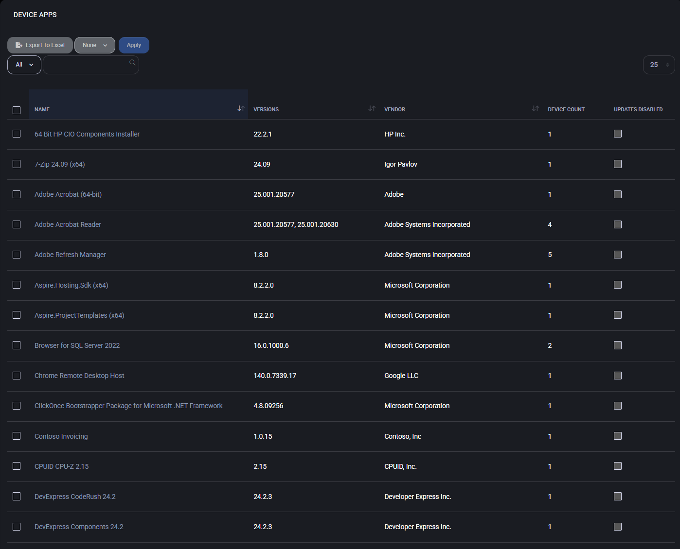Toggle Updates Disabled for Aspire.ProjectTemplates

pos(618,315)
